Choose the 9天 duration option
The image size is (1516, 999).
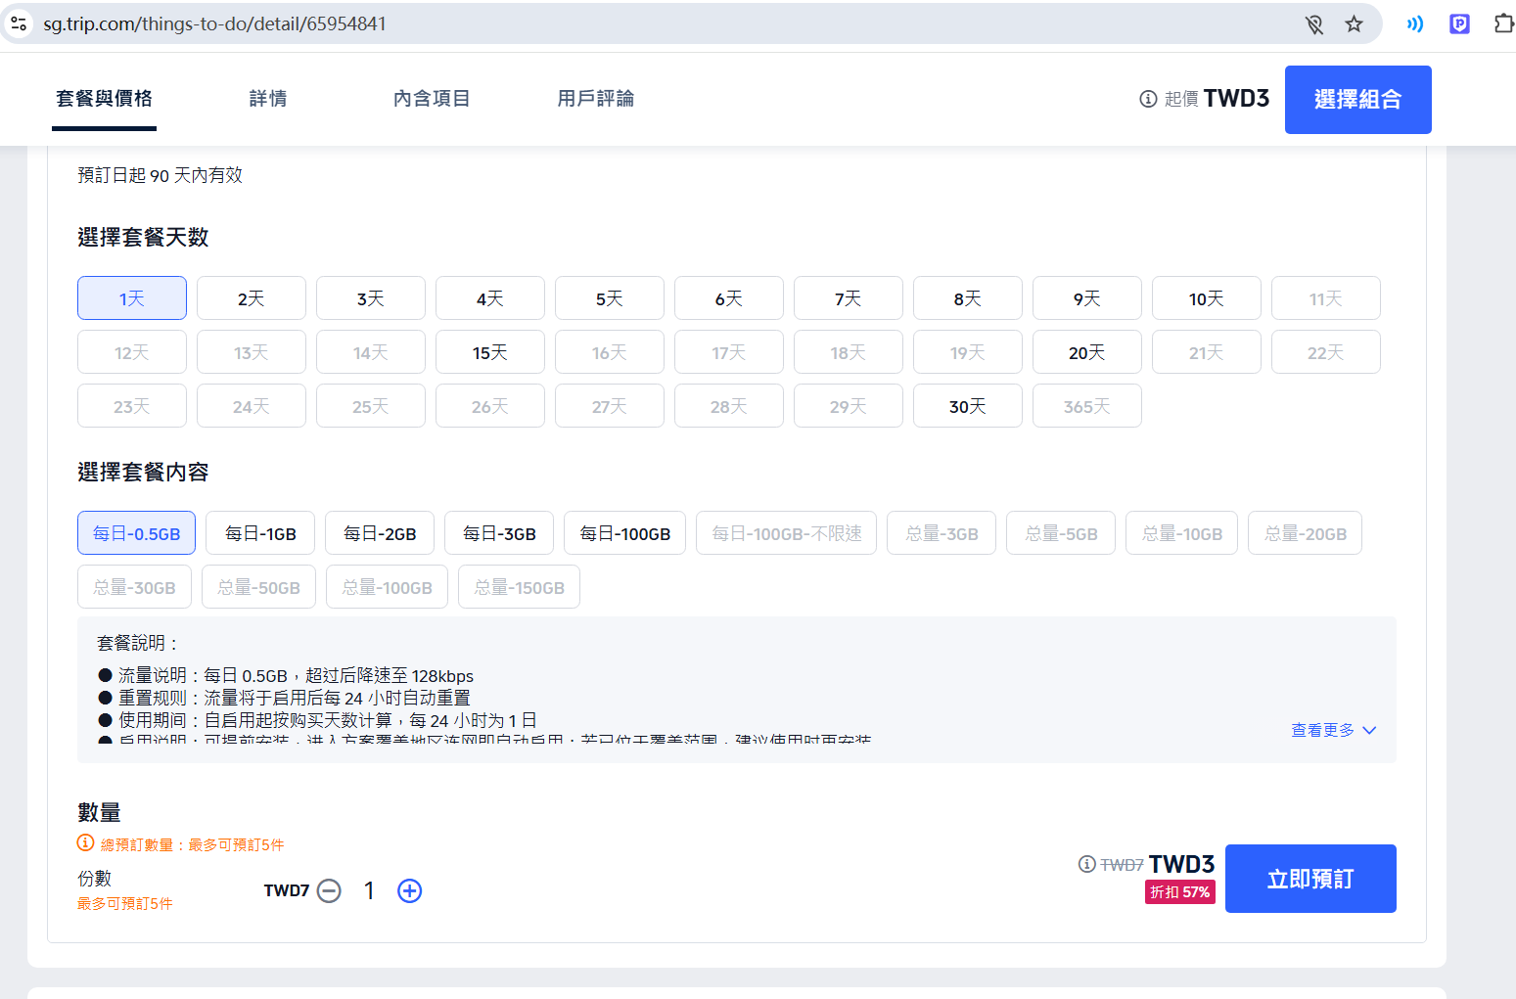1087,297
